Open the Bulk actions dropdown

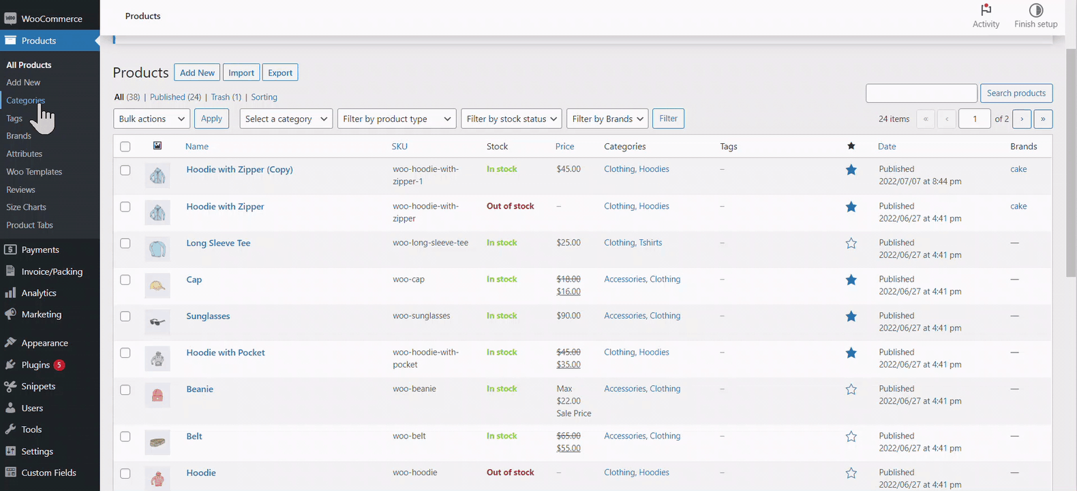tap(151, 119)
